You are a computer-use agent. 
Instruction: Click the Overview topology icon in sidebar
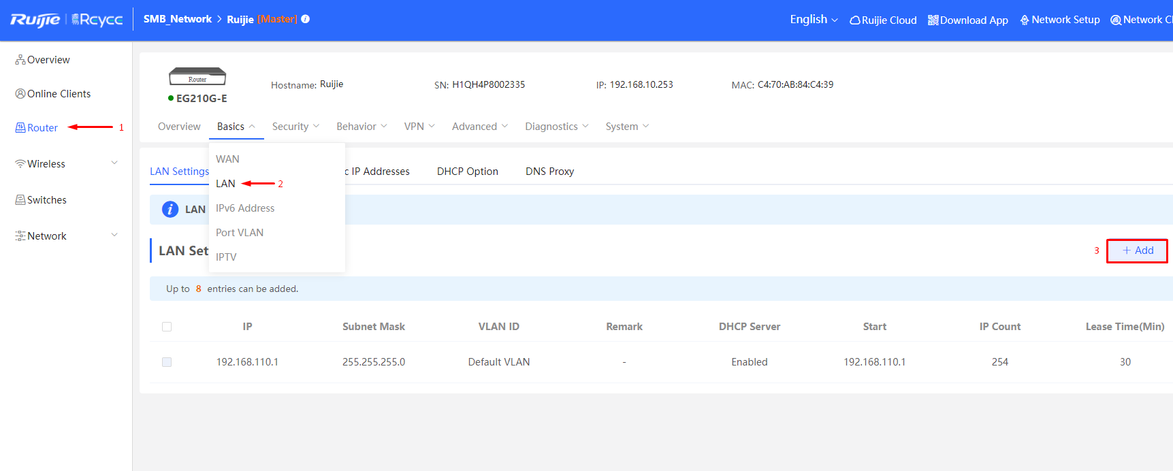[20, 60]
